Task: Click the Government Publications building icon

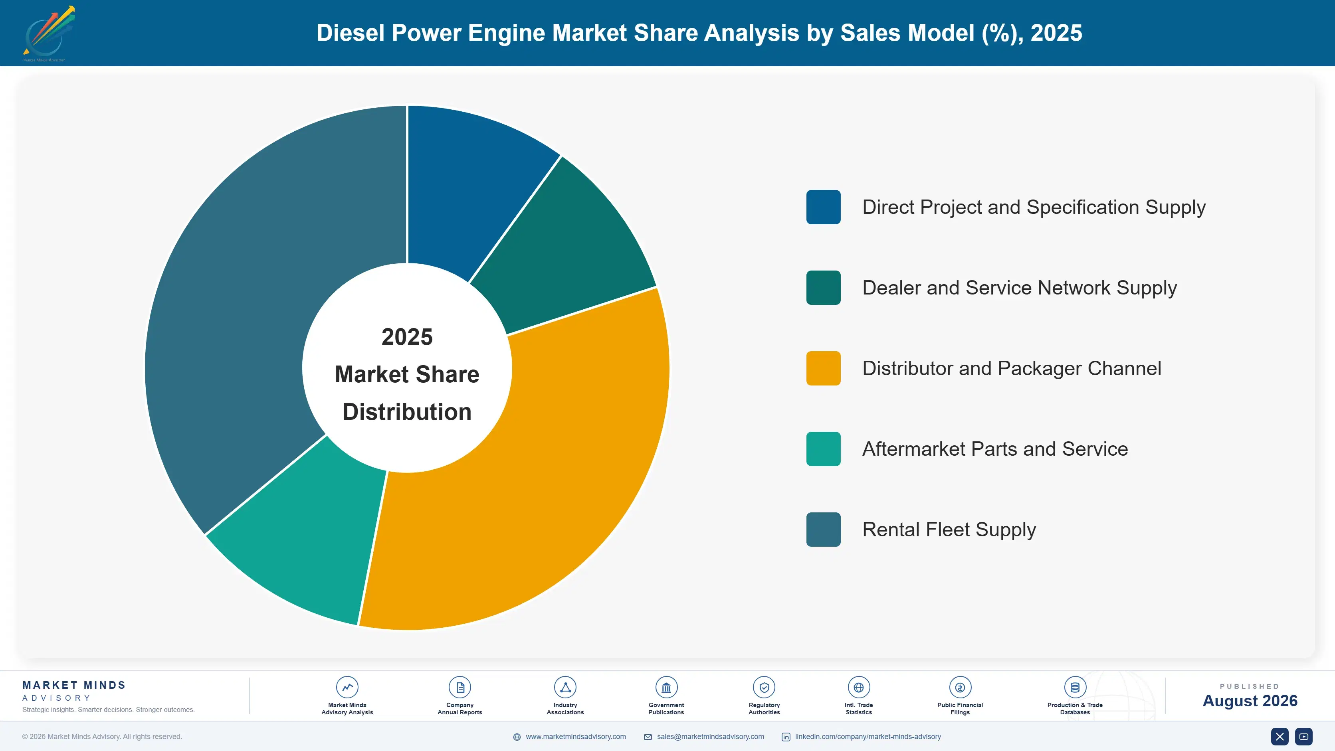Action: point(666,687)
